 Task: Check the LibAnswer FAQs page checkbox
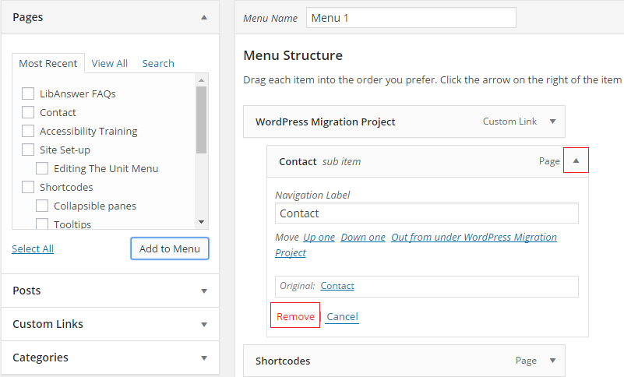click(28, 93)
